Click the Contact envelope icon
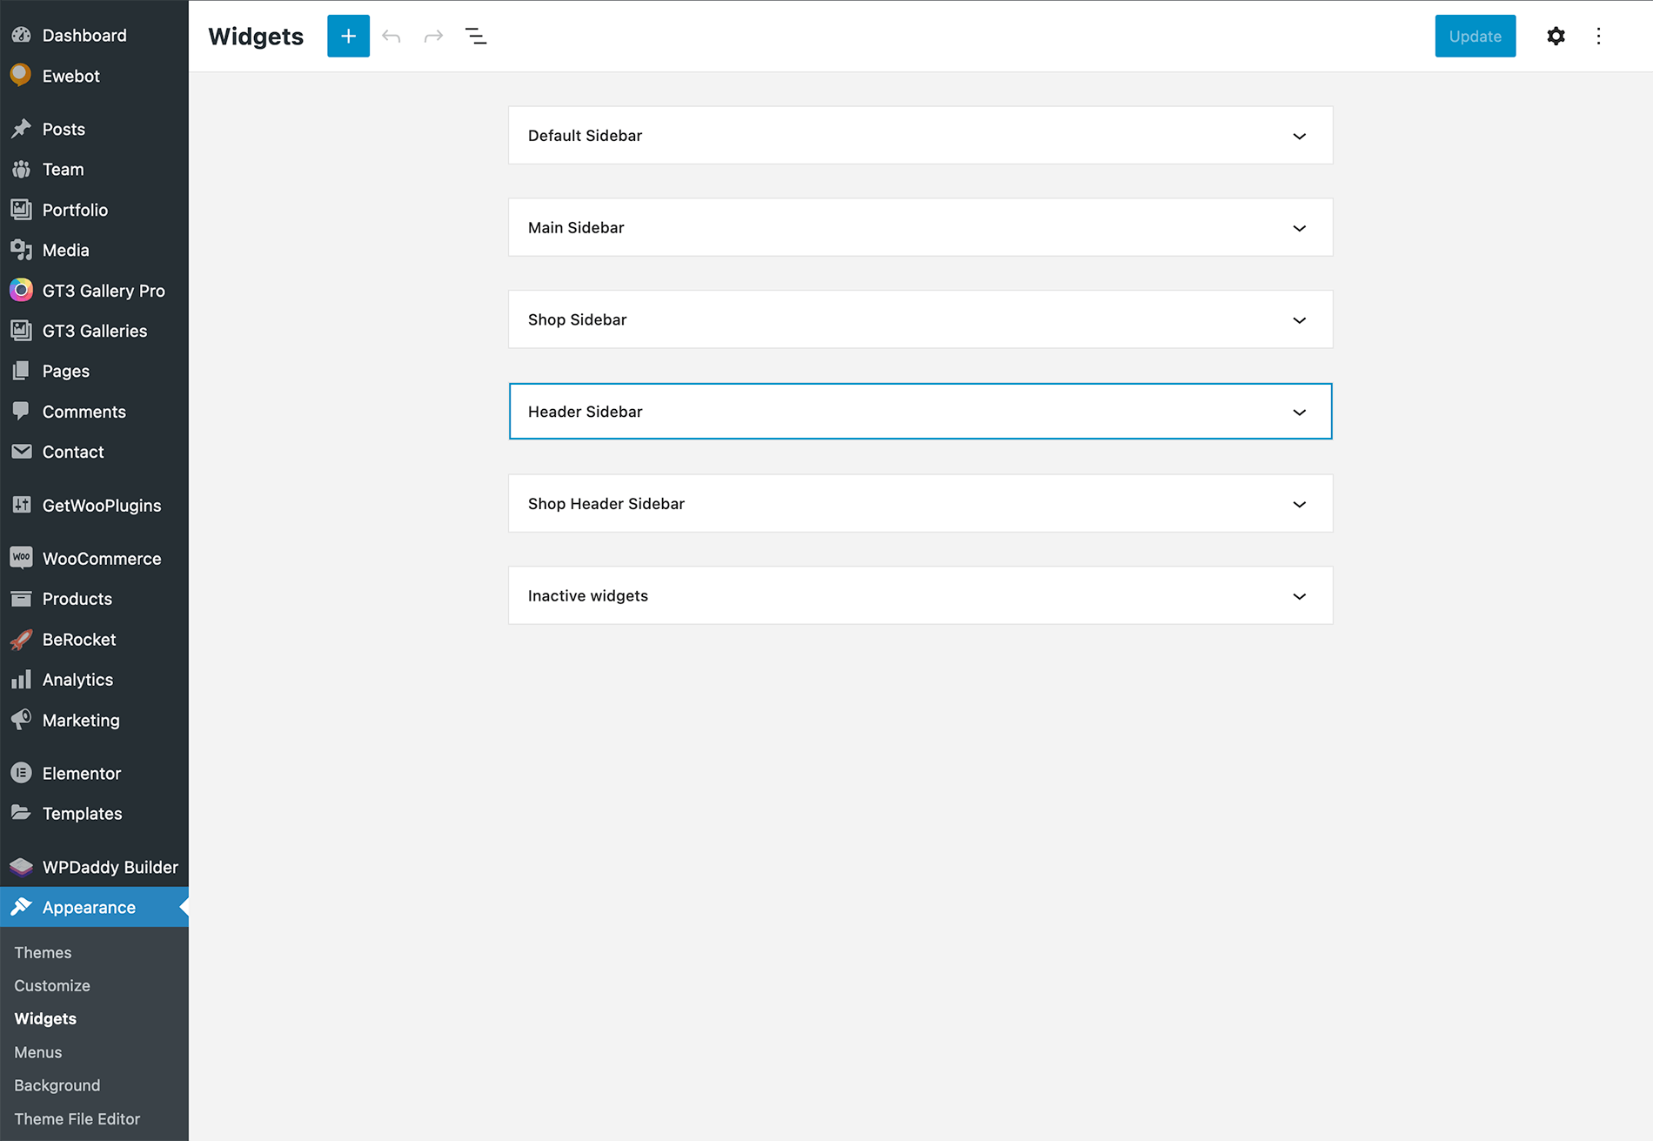The height and width of the screenshot is (1141, 1653). pos(21,452)
